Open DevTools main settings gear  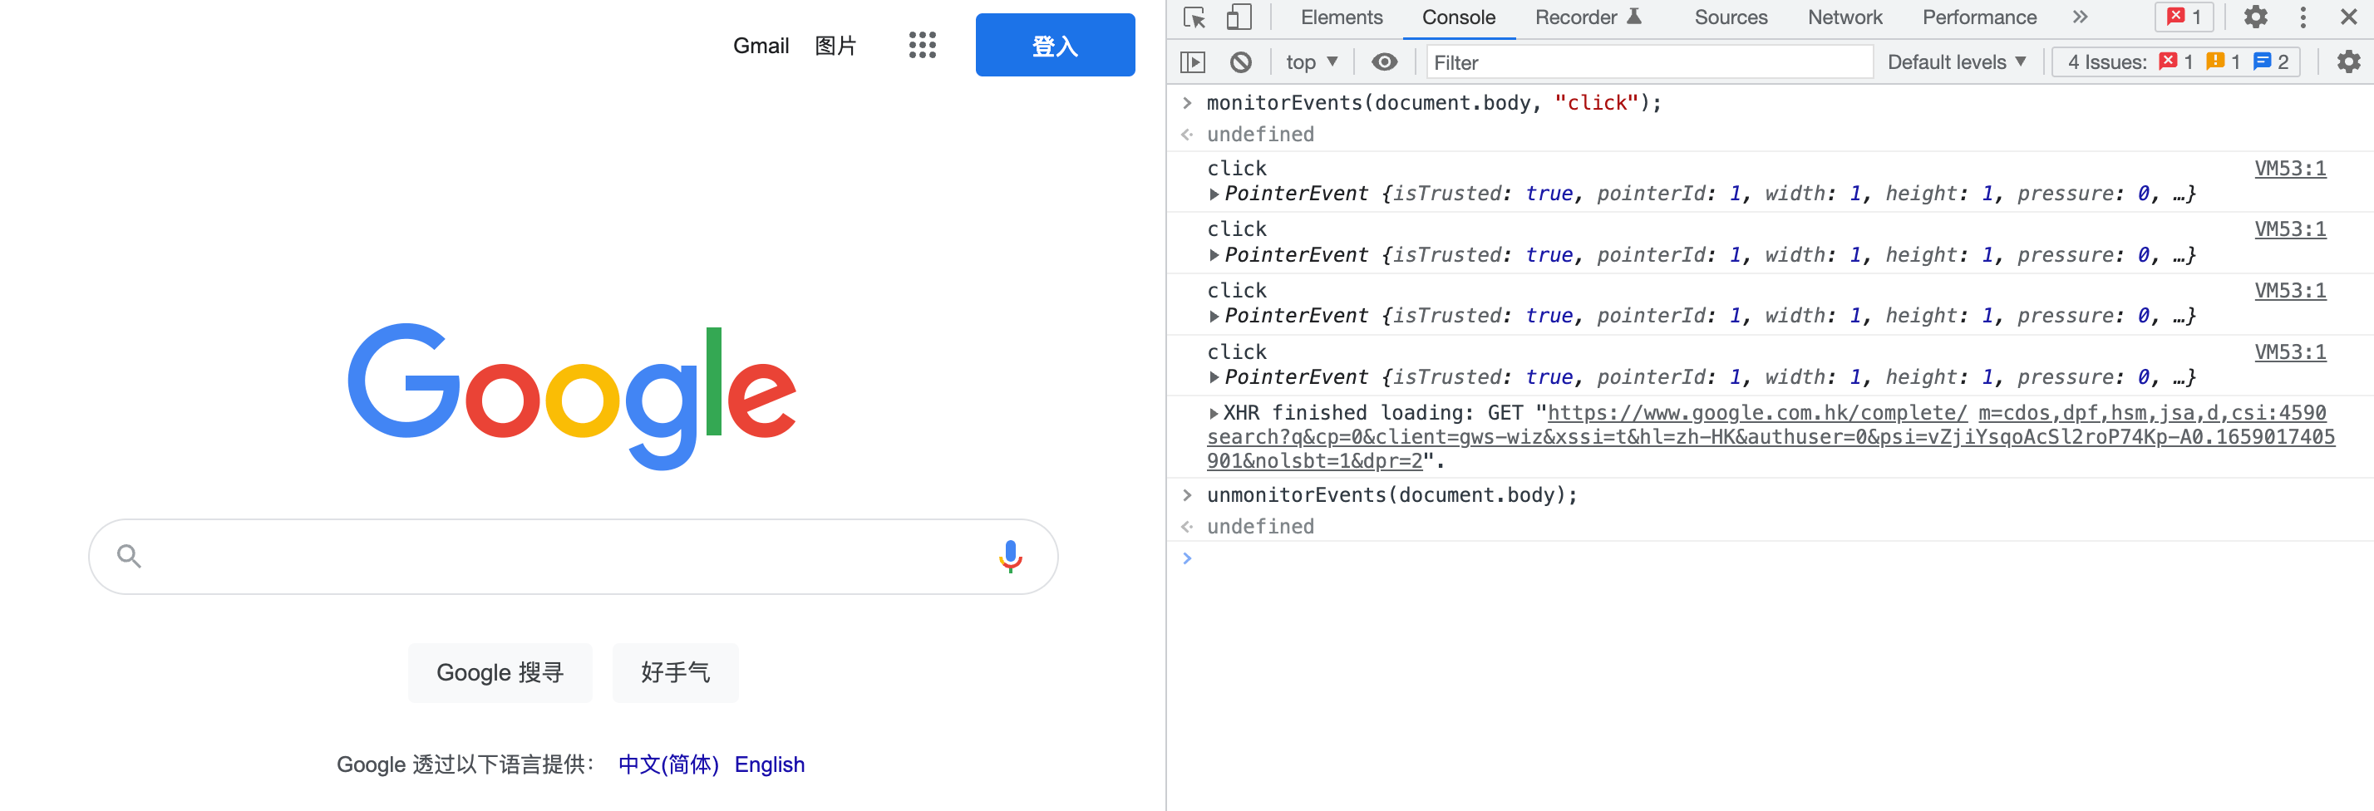tap(2255, 17)
